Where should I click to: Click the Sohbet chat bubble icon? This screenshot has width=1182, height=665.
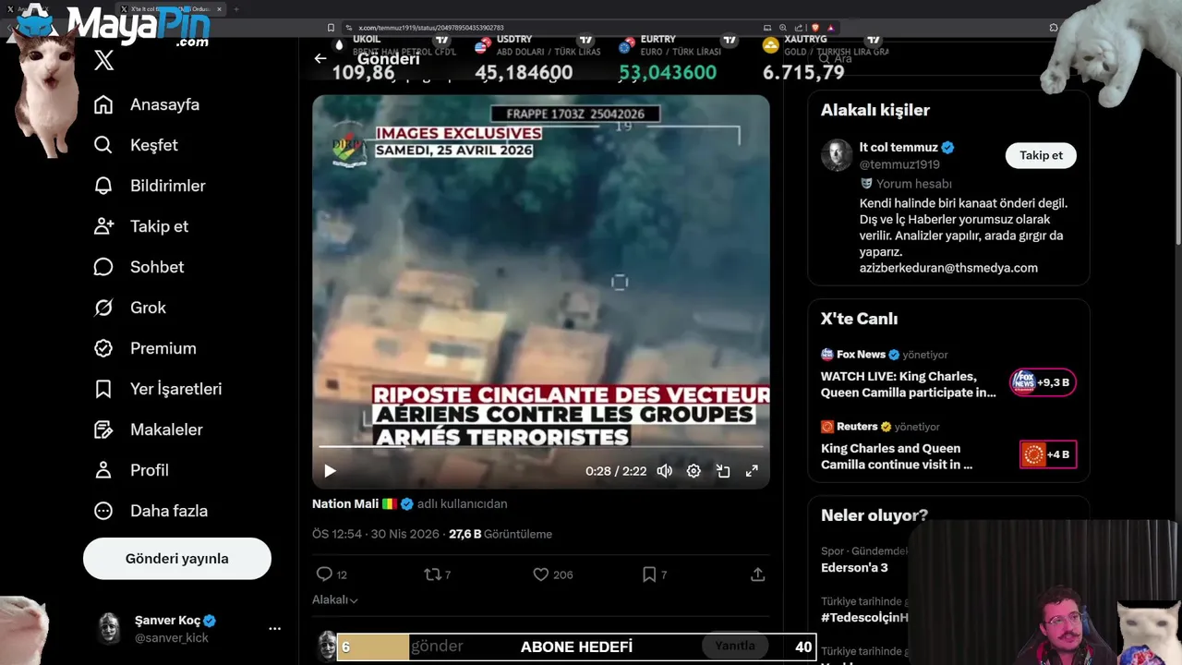click(103, 267)
